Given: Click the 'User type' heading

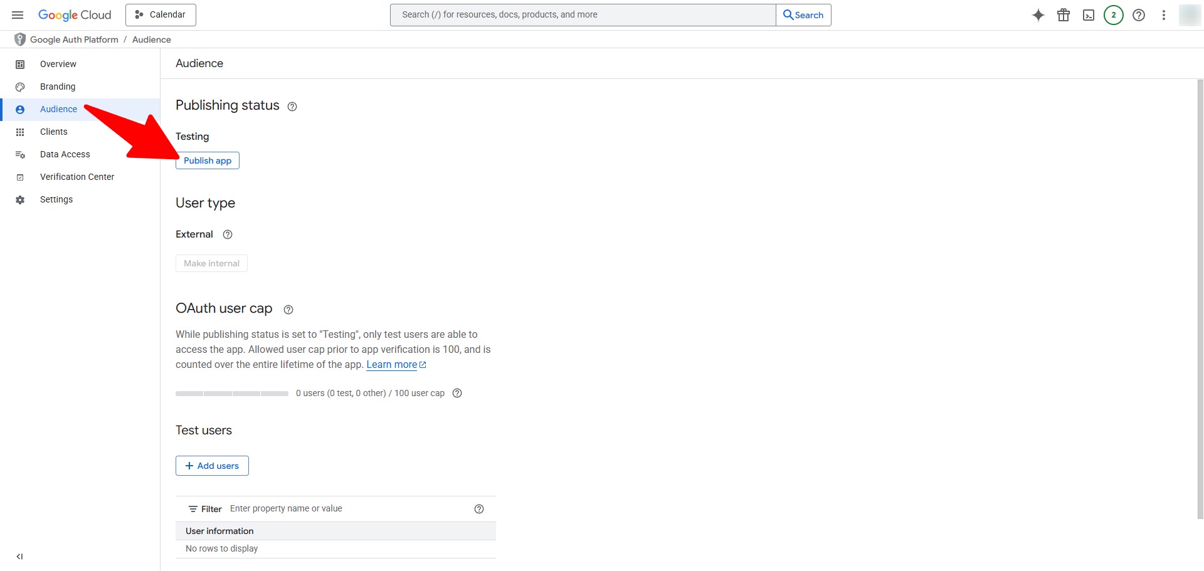Looking at the screenshot, I should (x=206, y=203).
